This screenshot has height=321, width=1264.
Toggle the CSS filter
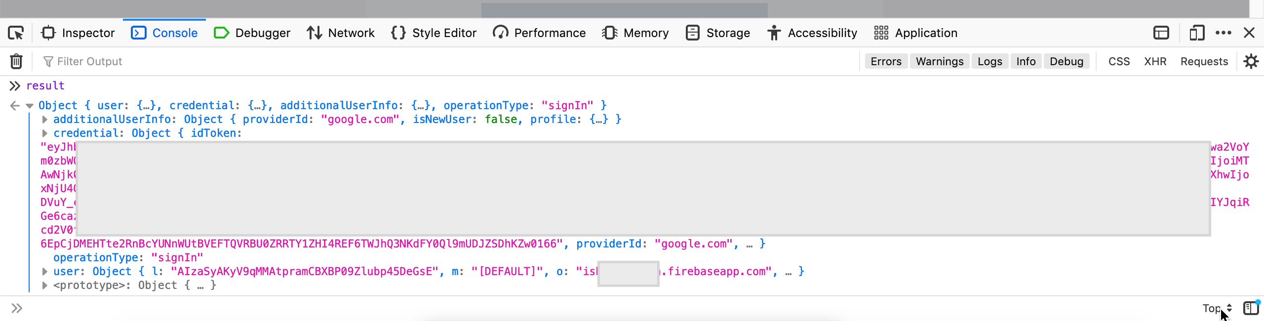pyautogui.click(x=1119, y=62)
